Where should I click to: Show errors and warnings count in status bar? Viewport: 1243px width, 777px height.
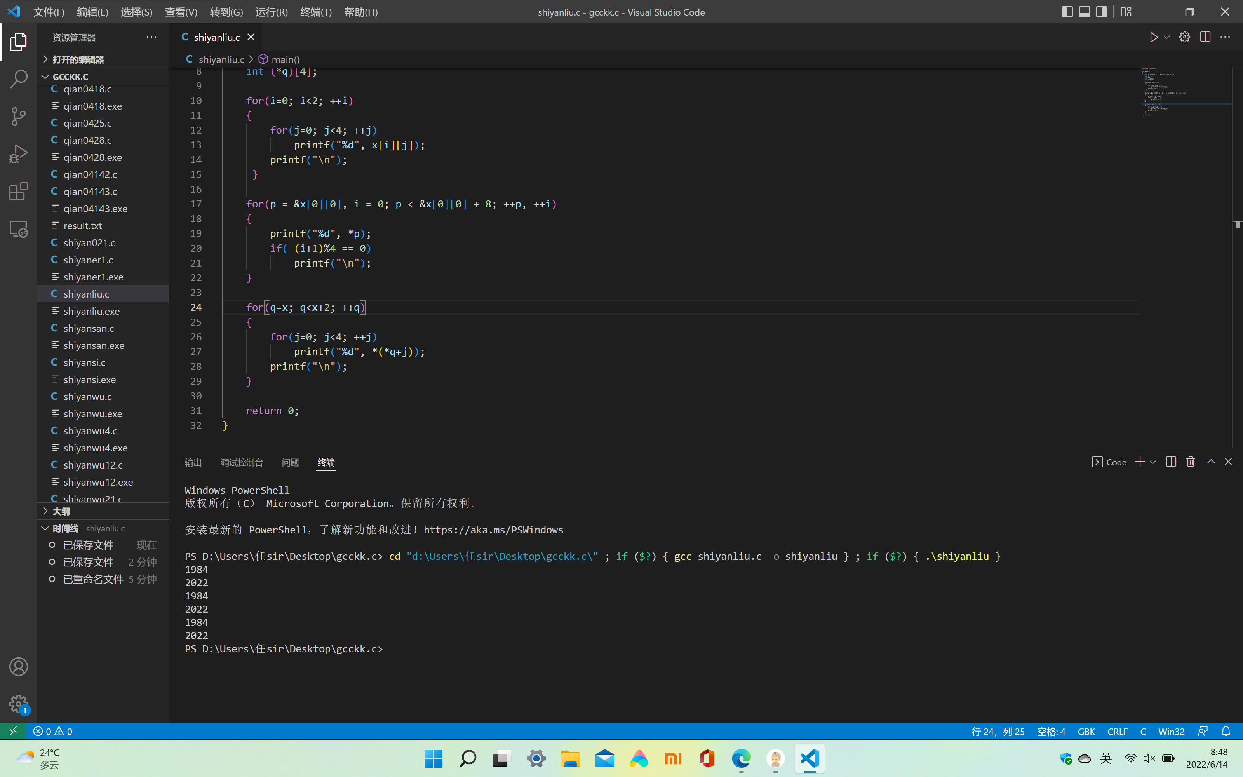(53, 731)
